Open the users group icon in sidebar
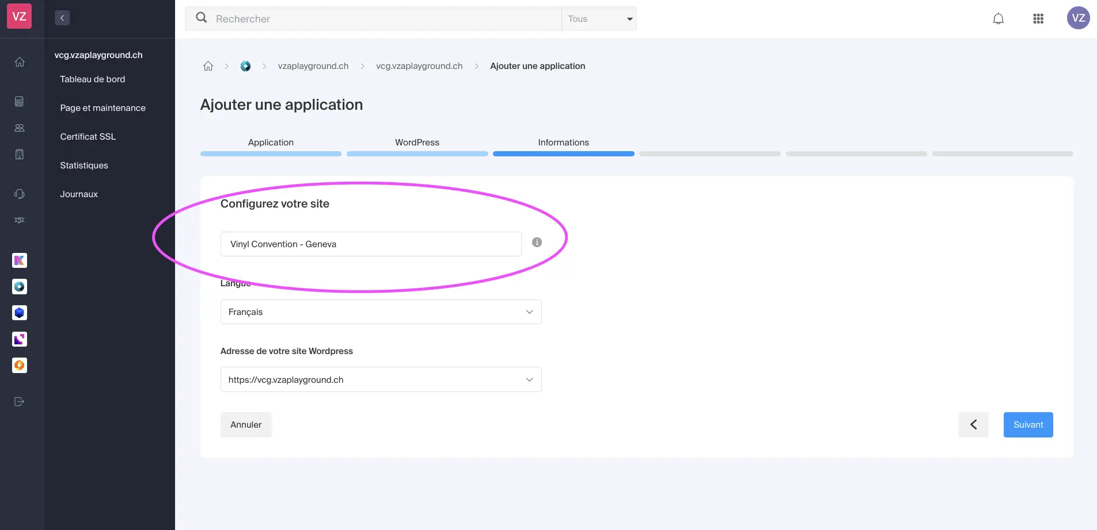The image size is (1097, 530). [x=20, y=128]
